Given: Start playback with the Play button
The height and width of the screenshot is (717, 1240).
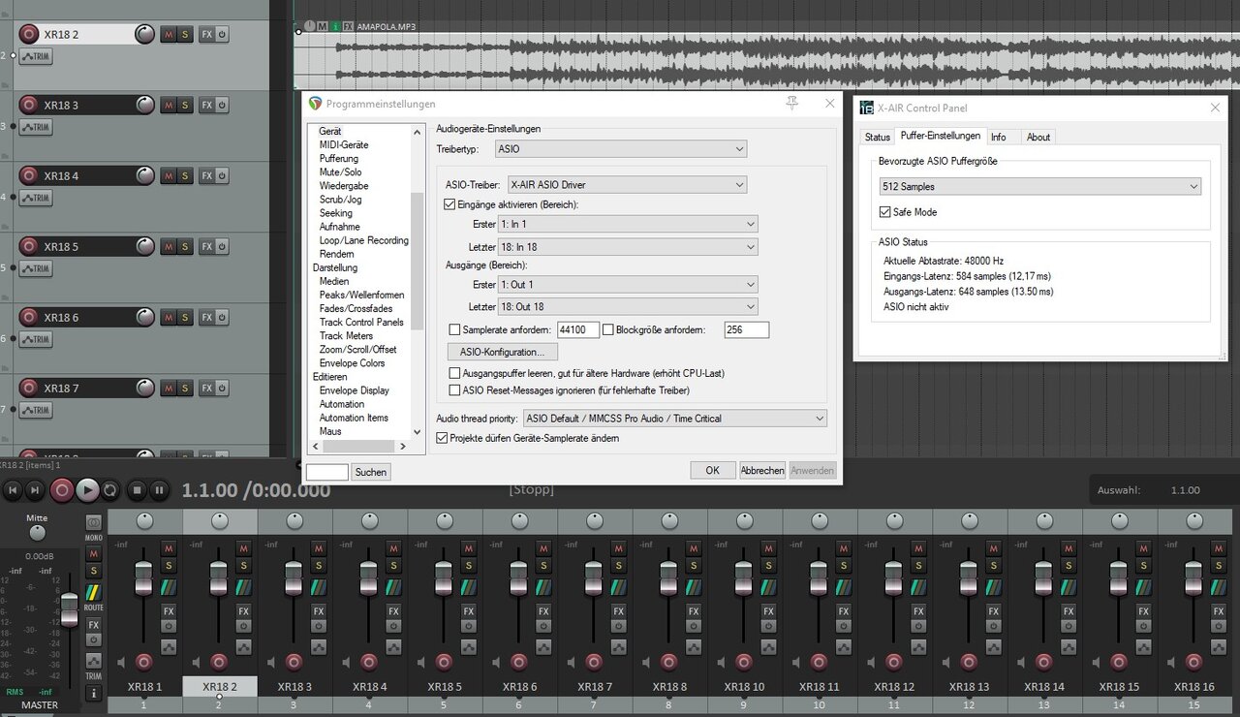Looking at the screenshot, I should [87, 490].
